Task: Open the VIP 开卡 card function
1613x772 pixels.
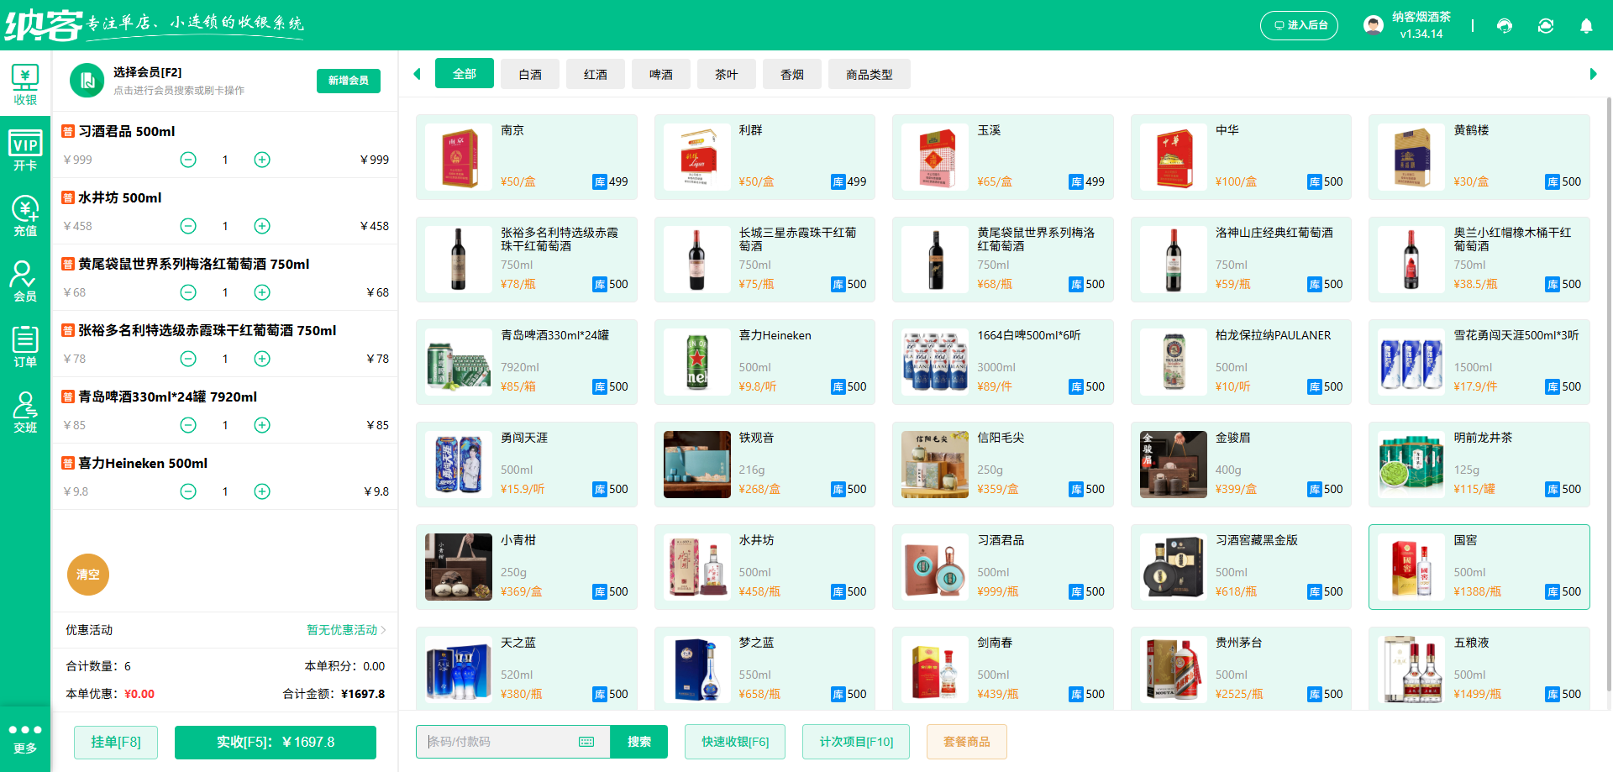Action: (25, 150)
